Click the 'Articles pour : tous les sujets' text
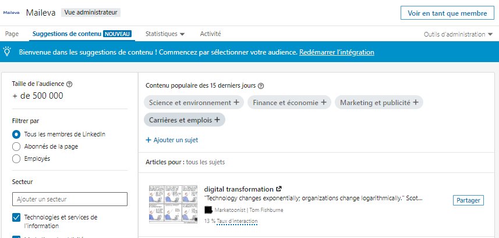499x238 pixels. (x=185, y=162)
